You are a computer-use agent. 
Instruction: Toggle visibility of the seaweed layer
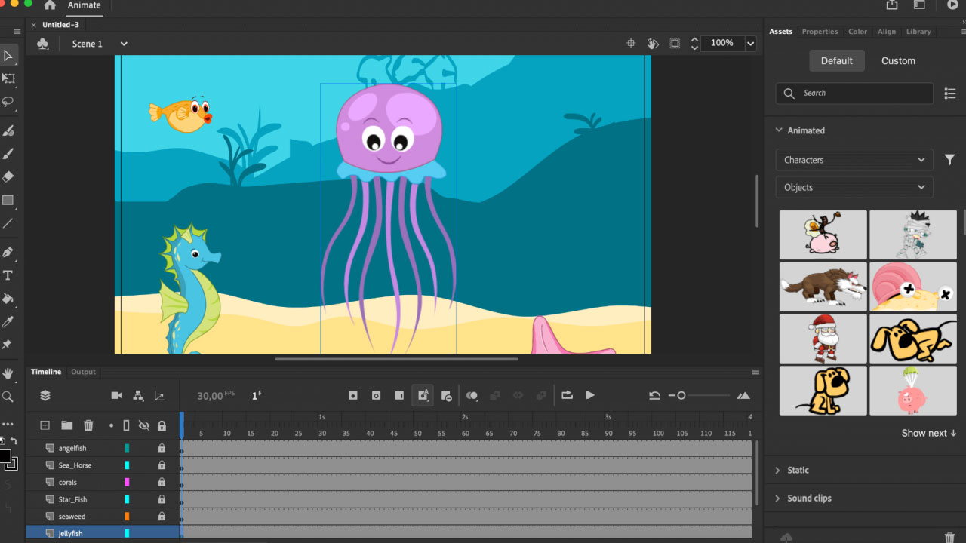click(x=143, y=517)
